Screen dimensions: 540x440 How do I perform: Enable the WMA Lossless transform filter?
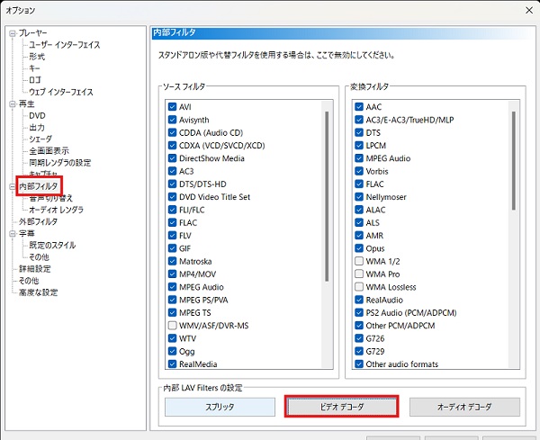[360, 287]
